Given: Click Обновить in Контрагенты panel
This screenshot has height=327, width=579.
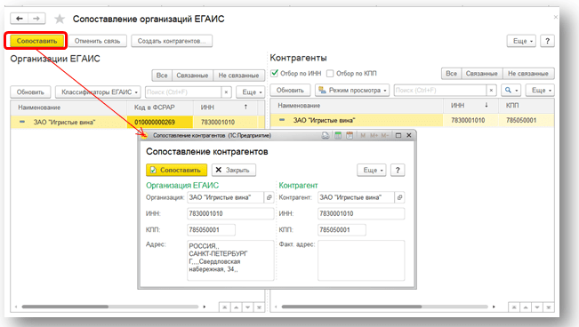Looking at the screenshot, I should point(290,90).
